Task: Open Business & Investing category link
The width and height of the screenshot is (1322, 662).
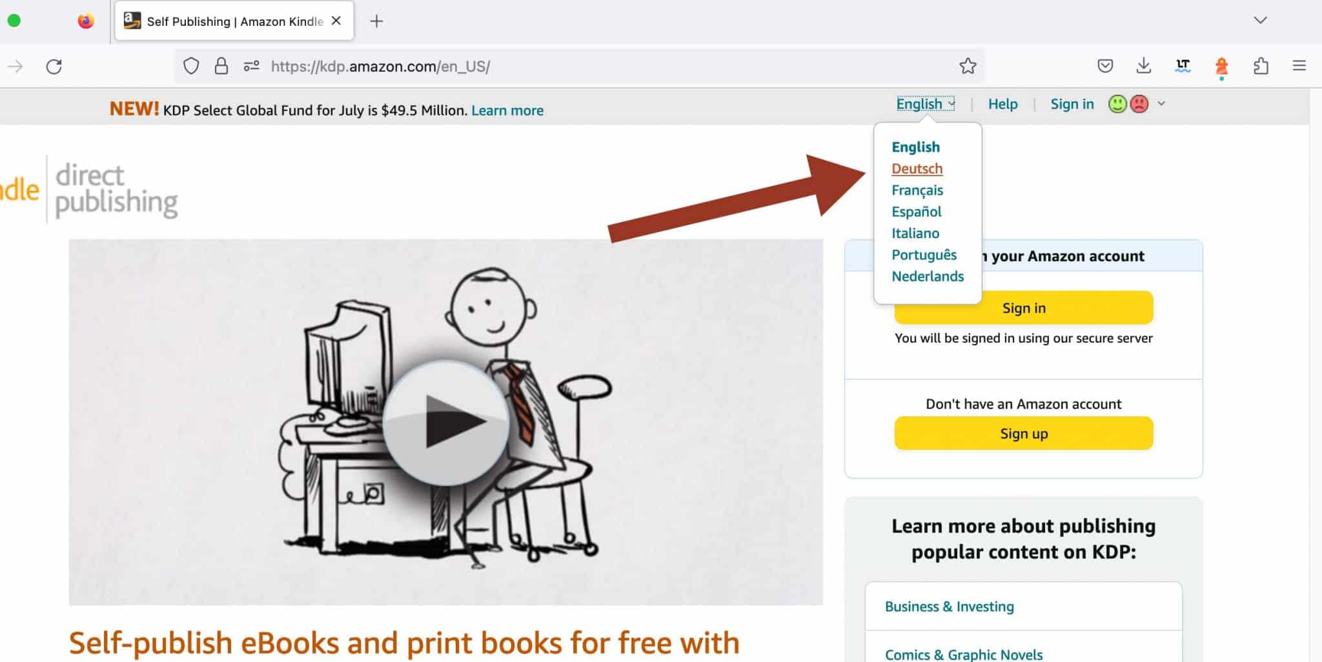Action: pos(949,607)
